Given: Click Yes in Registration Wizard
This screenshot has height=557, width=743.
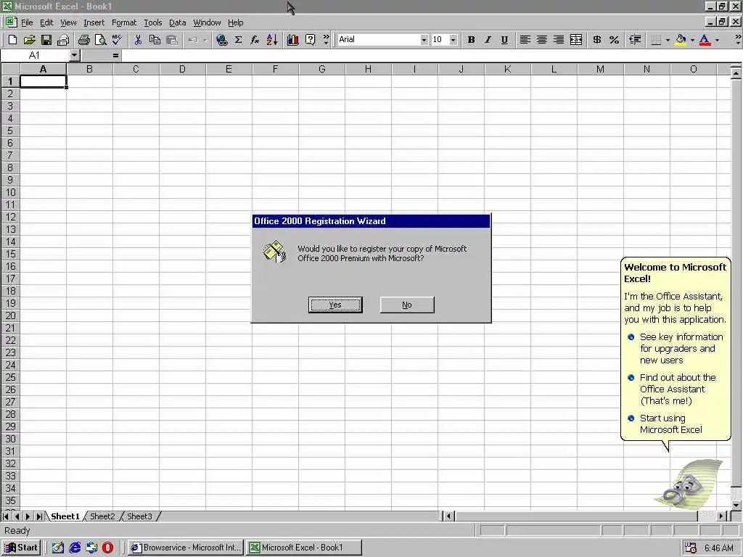Looking at the screenshot, I should [335, 305].
